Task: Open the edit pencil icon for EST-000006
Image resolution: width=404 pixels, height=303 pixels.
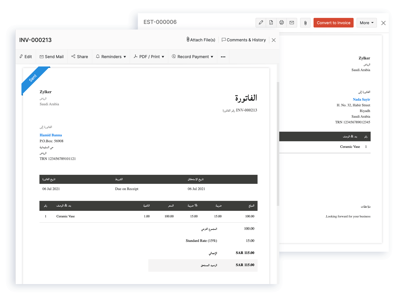Action: tap(261, 23)
